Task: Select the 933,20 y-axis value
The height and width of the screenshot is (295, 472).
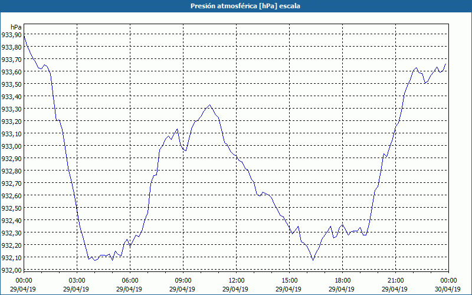Action: point(11,122)
